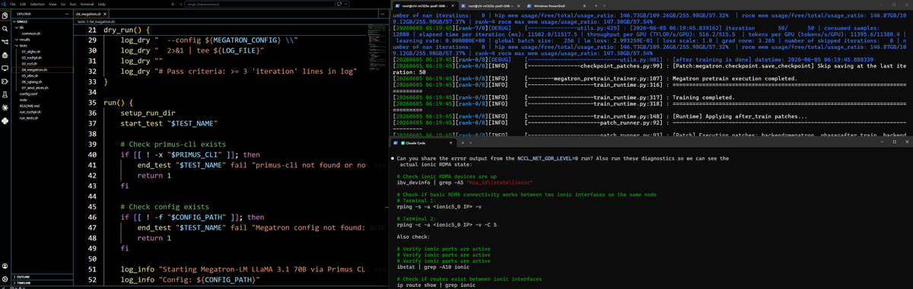Open the Selection menu
The height and width of the screenshot is (289, 913).
tap(37, 4)
